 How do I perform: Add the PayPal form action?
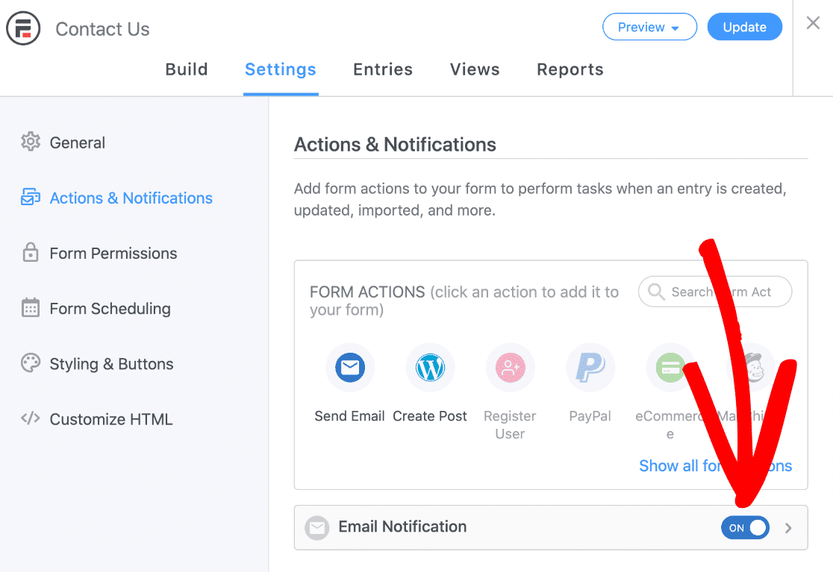pyautogui.click(x=590, y=367)
